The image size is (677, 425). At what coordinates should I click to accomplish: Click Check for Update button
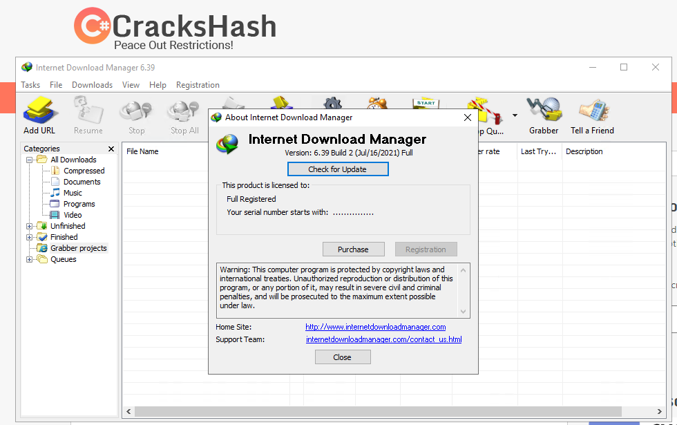[338, 169]
